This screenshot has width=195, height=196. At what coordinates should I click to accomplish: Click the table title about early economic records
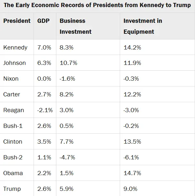click(97, 5)
